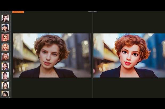This screenshot has height=109, width=165.
Task: Click the yellow badge on Anime 3 thumbnail
Action: [x=2, y=82]
